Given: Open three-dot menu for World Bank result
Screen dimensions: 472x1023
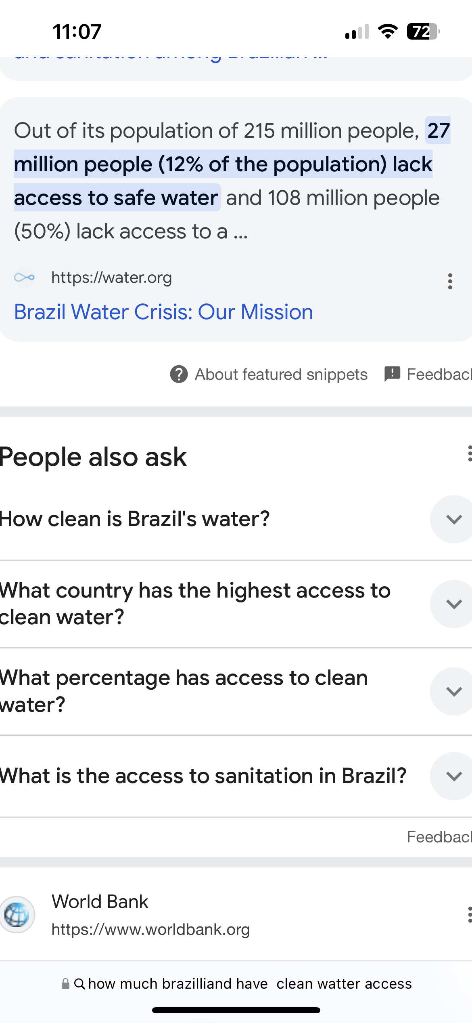Looking at the screenshot, I should (x=469, y=914).
